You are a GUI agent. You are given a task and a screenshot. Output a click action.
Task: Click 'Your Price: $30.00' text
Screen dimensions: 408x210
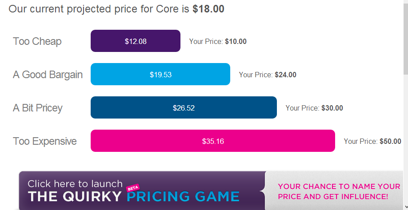(x=314, y=108)
